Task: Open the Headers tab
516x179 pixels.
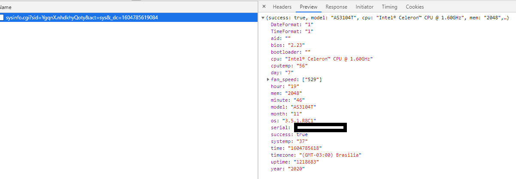Action: click(282, 7)
